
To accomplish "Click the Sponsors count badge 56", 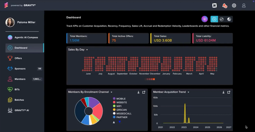I will pyautogui.click(x=40, y=69).
